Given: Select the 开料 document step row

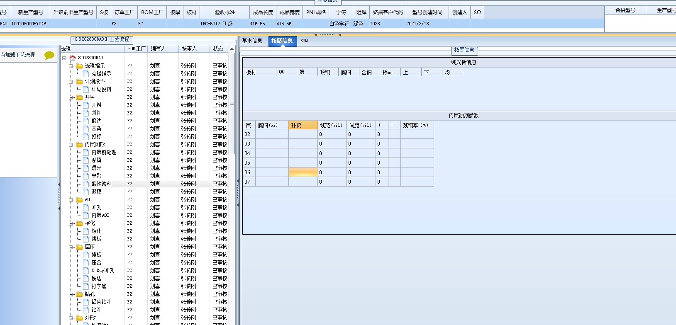Looking at the screenshot, I should [x=145, y=105].
